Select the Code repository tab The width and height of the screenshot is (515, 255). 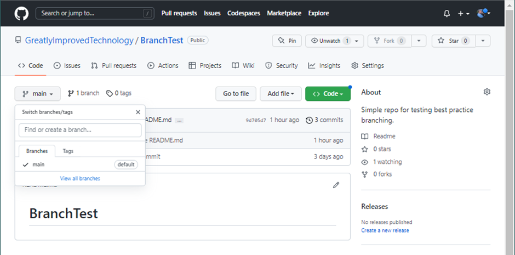click(x=31, y=65)
